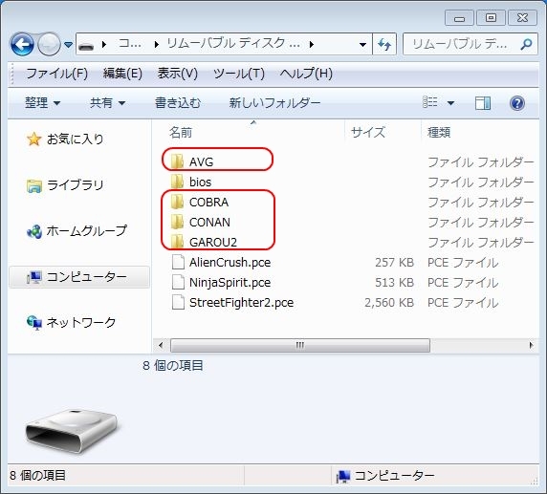
Task: Click the blue Back navigation arrow
Action: tap(22, 44)
